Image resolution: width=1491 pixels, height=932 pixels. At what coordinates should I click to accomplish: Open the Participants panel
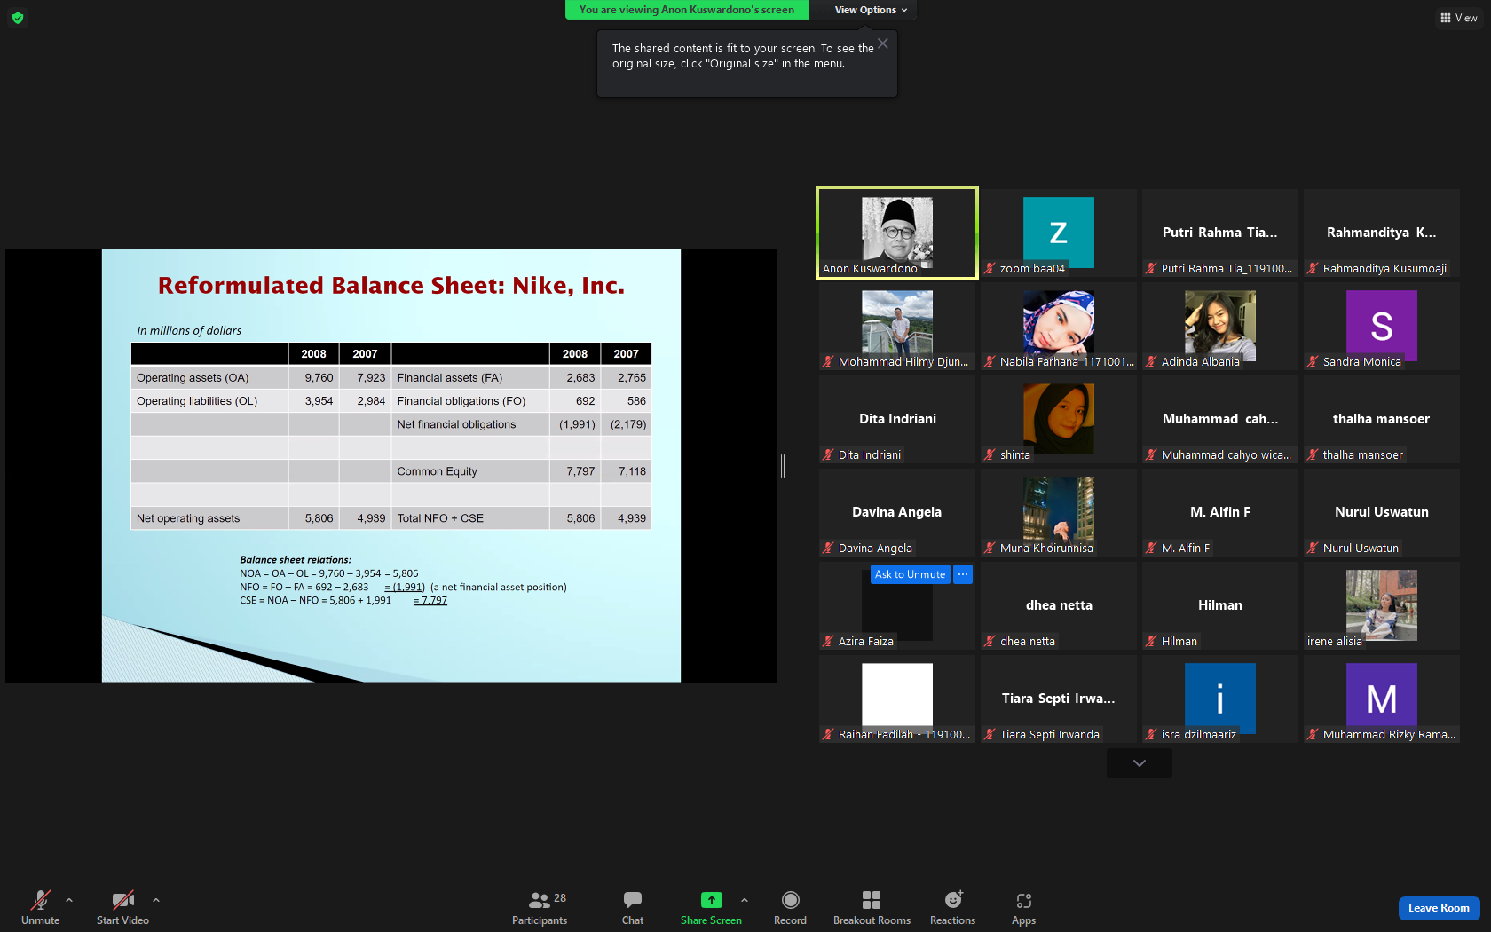point(540,907)
